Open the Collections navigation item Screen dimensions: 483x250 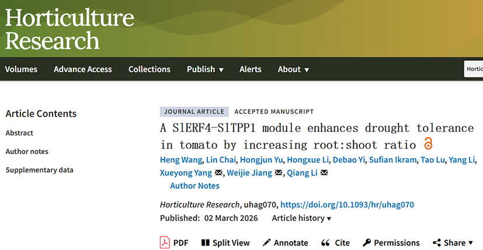click(x=149, y=69)
